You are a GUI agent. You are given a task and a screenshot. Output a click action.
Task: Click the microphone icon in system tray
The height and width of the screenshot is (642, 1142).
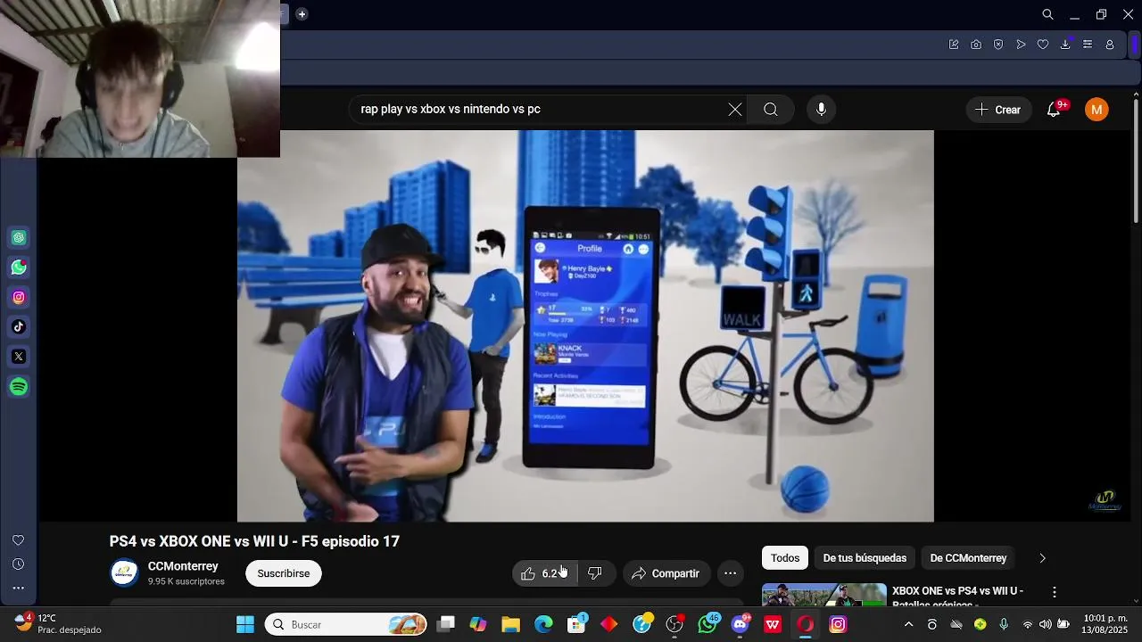(x=1004, y=624)
